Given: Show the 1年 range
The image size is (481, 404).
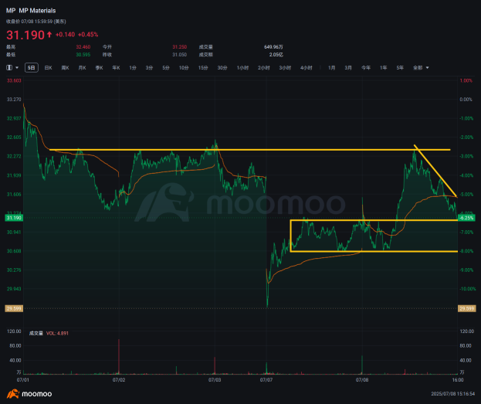Looking at the screenshot, I should [383, 67].
